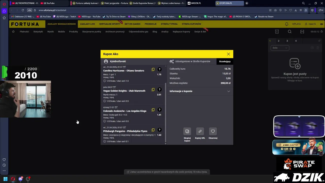Image resolution: width=325 pixels, height=183 pixels.
Task: Expand Informacje o kuponie section
Action: point(200,91)
